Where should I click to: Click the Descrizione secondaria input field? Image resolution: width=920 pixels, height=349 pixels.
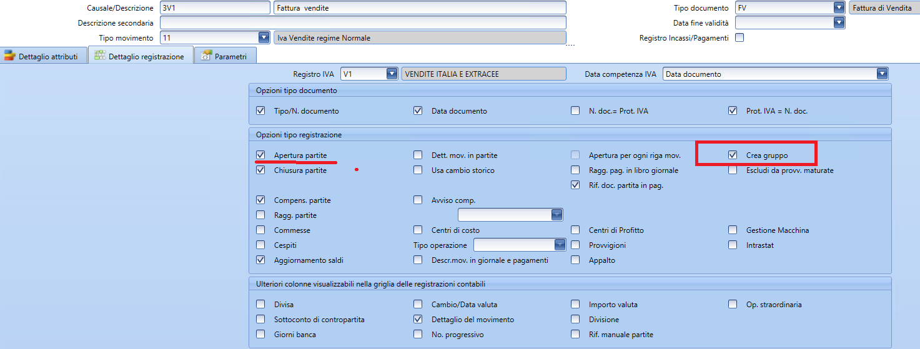(x=362, y=23)
